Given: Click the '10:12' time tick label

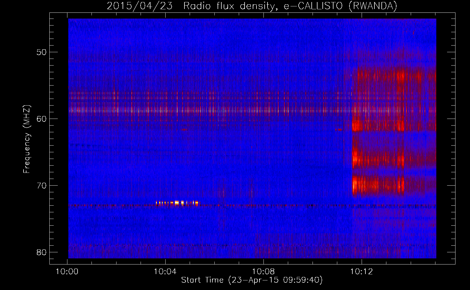Looking at the screenshot, I should [x=362, y=272].
